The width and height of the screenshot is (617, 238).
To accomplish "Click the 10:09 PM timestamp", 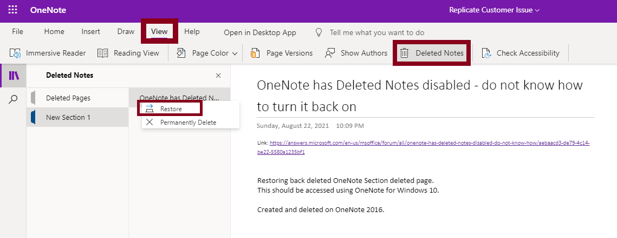I will pyautogui.click(x=350, y=126).
